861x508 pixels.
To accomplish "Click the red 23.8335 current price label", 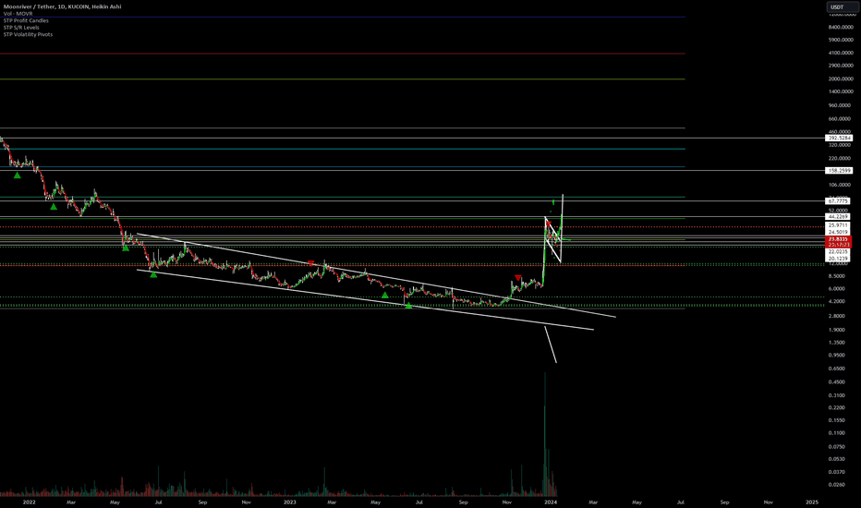I will [839, 239].
